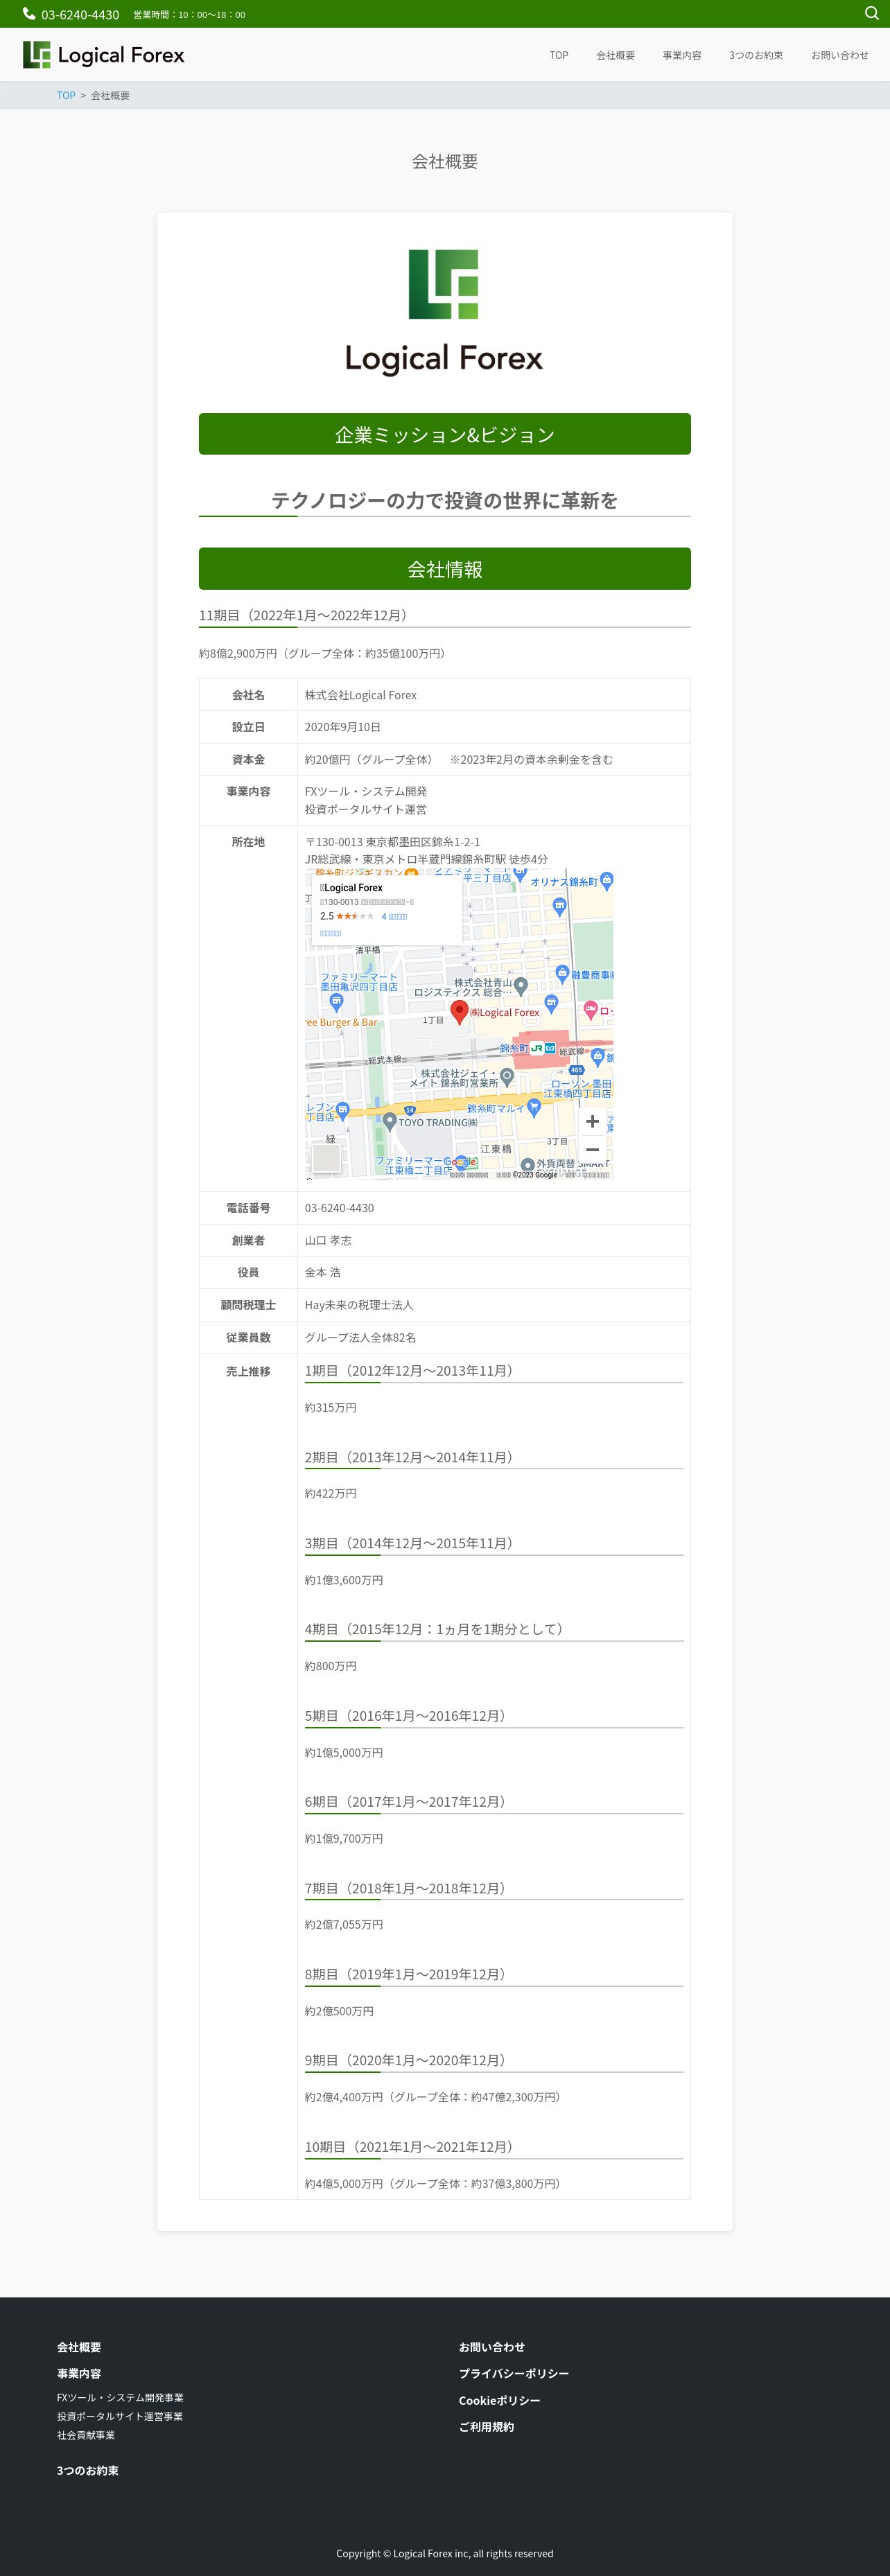Open TOP in the header navigation
The image size is (890, 2576).
tap(559, 55)
